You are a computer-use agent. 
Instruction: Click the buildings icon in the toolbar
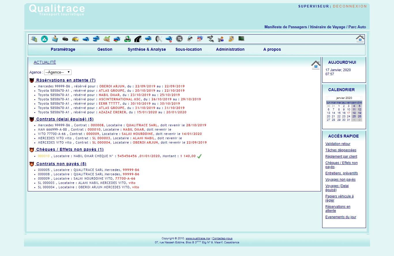coord(34,39)
